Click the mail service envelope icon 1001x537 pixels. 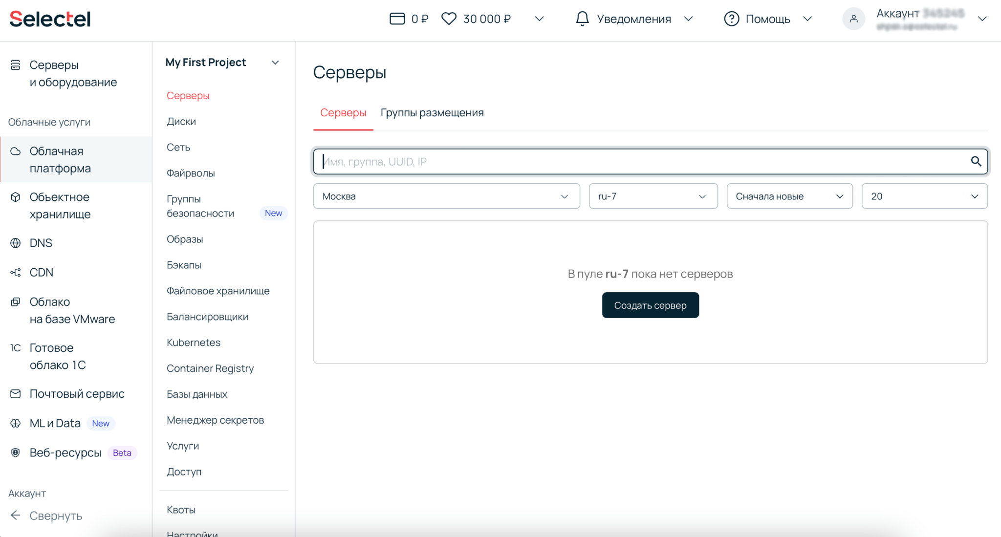coord(16,394)
